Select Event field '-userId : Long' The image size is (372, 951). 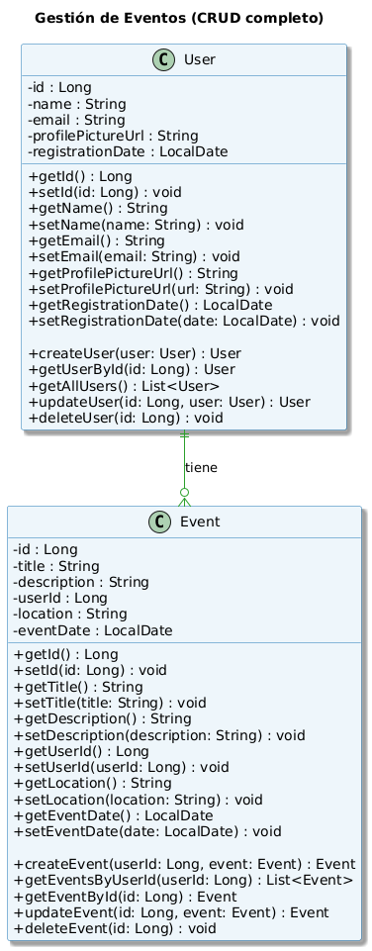[x=60, y=598]
